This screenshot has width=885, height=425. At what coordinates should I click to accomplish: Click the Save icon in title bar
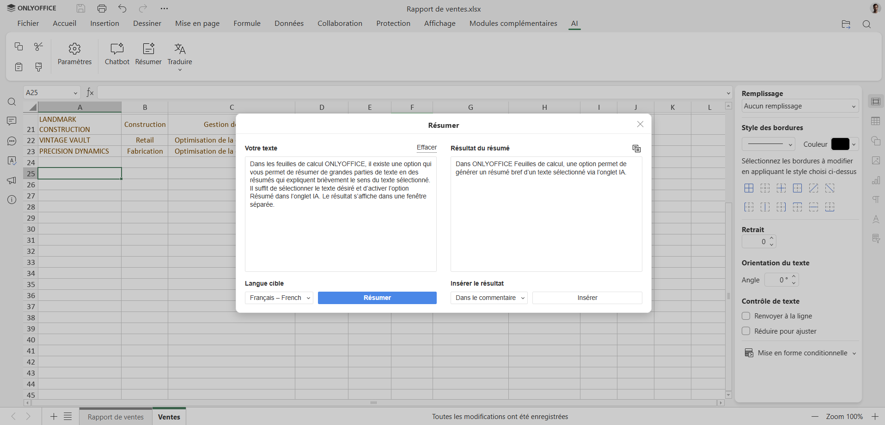click(x=81, y=8)
